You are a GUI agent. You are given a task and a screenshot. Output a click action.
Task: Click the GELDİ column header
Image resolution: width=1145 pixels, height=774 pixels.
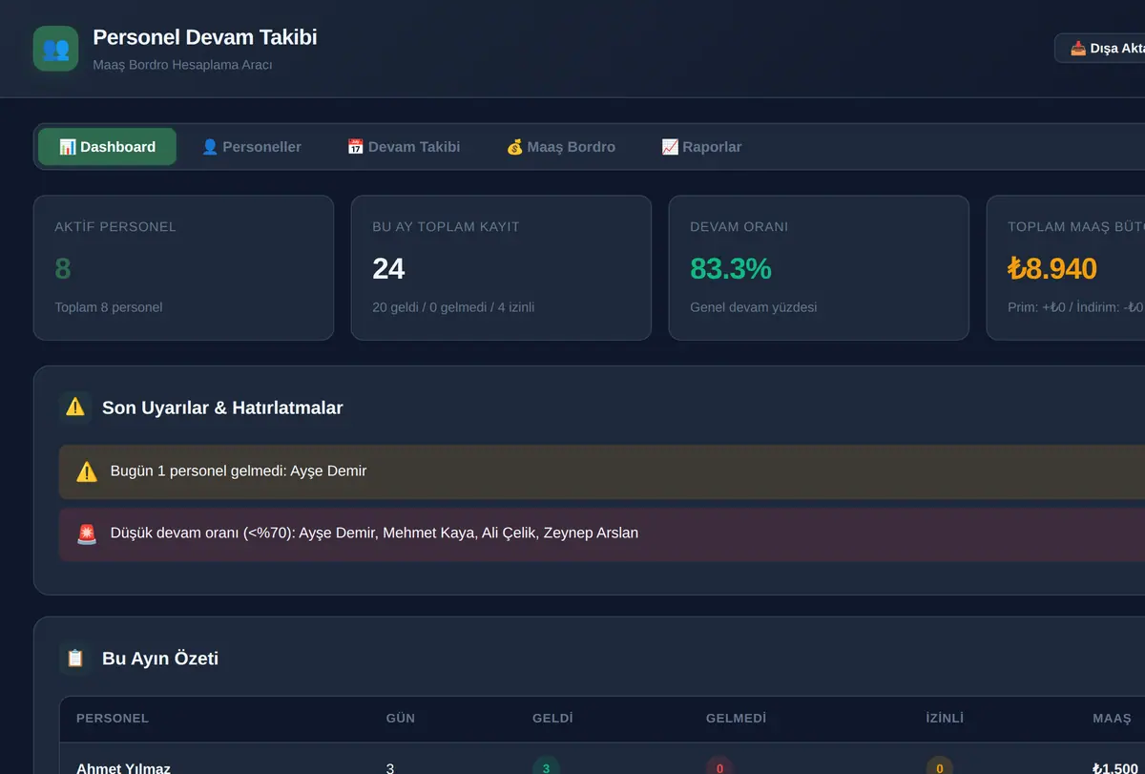tap(552, 719)
